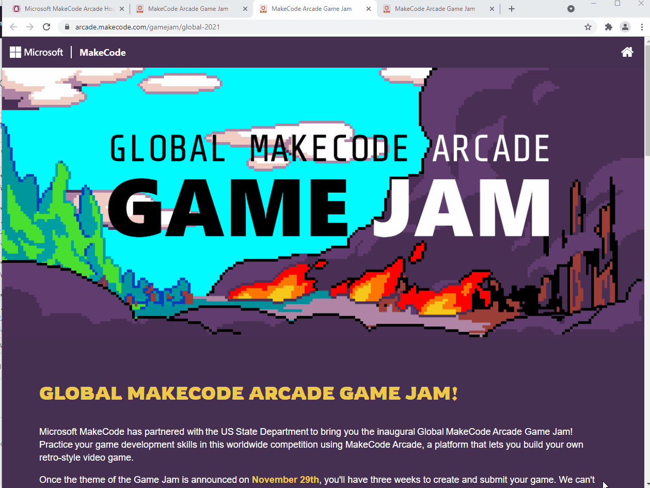650x488 pixels.
Task: Close the second Game Jam tab
Action: pos(245,9)
